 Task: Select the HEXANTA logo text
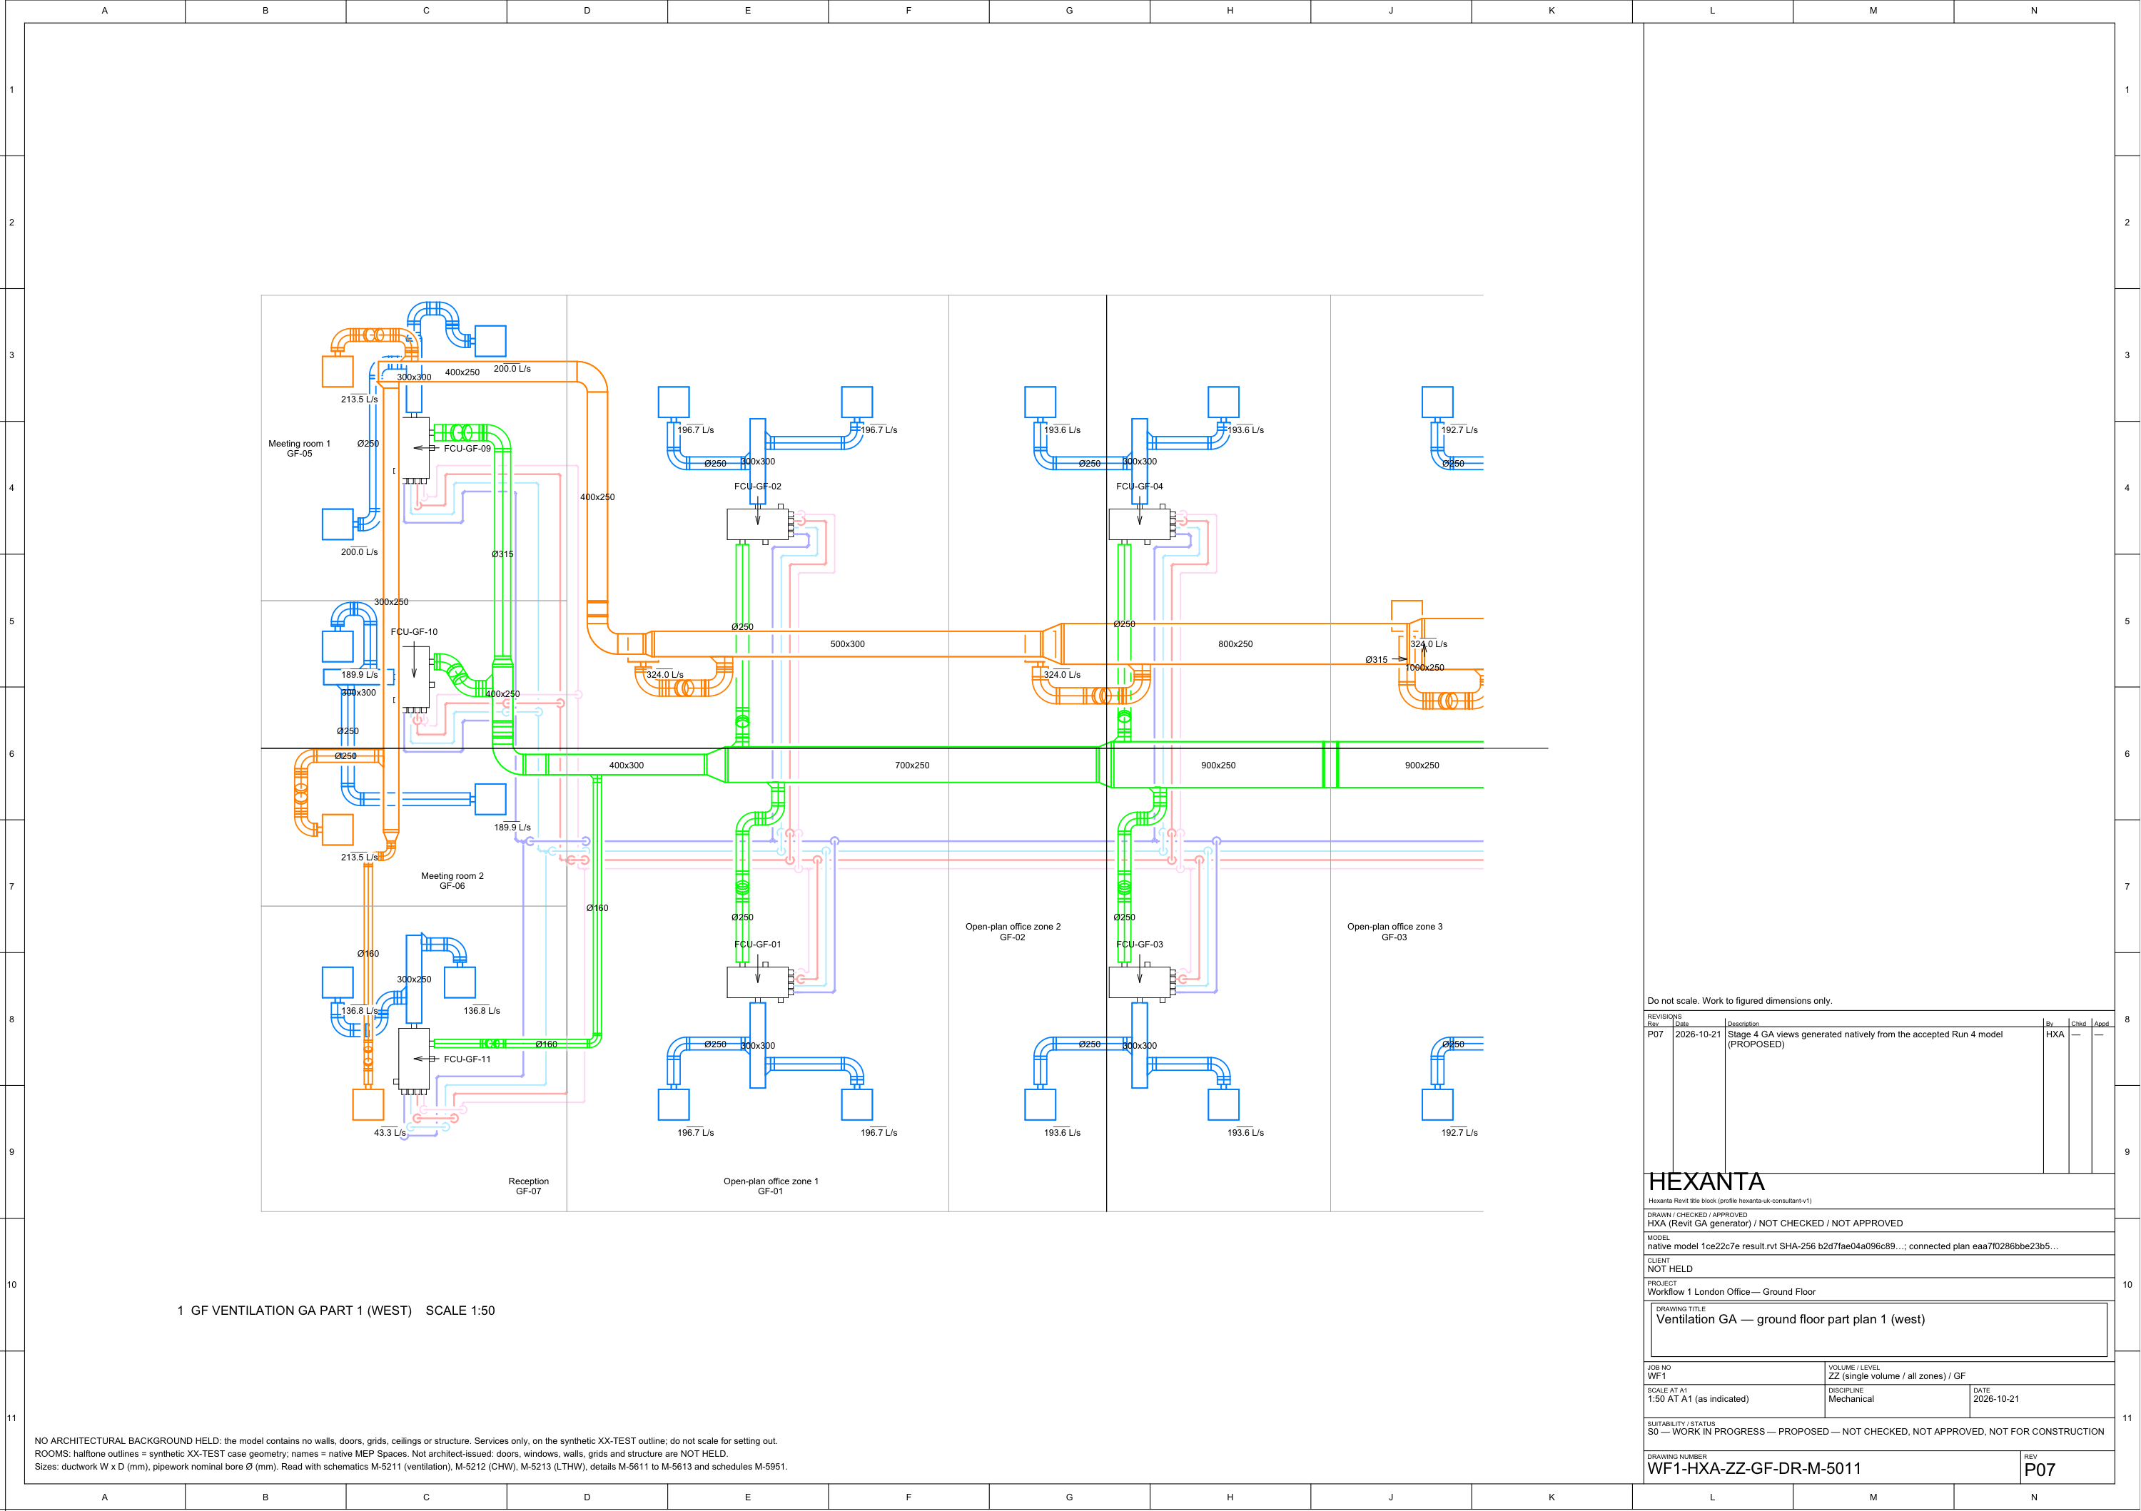[x=1706, y=1182]
